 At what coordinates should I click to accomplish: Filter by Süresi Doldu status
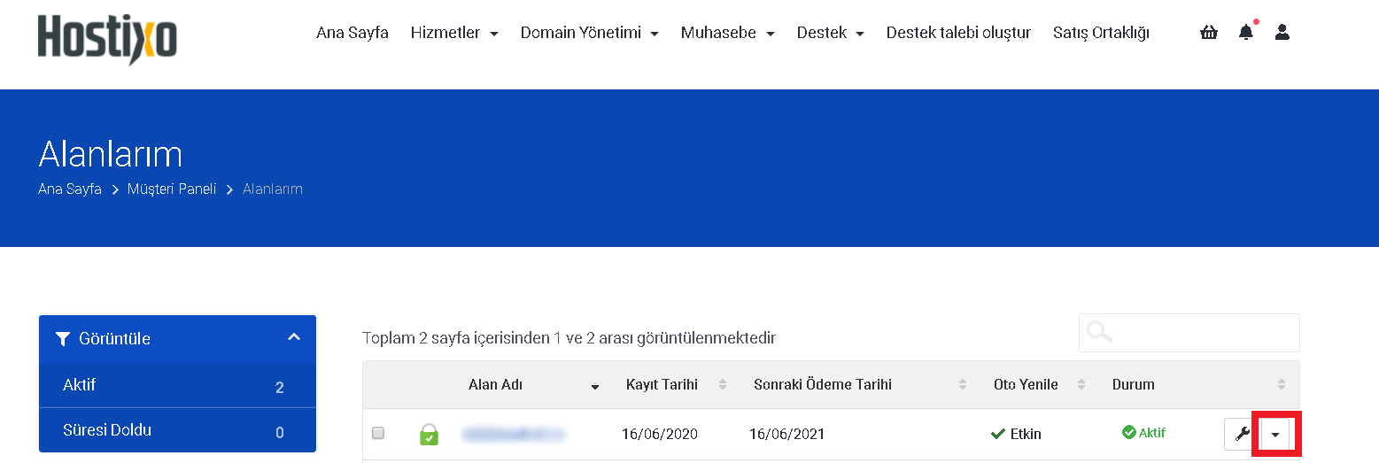point(177,430)
